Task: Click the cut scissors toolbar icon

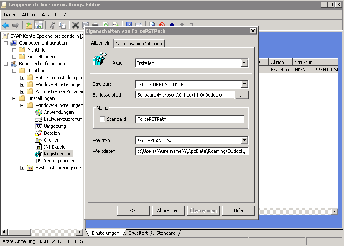Action: click(52, 25)
